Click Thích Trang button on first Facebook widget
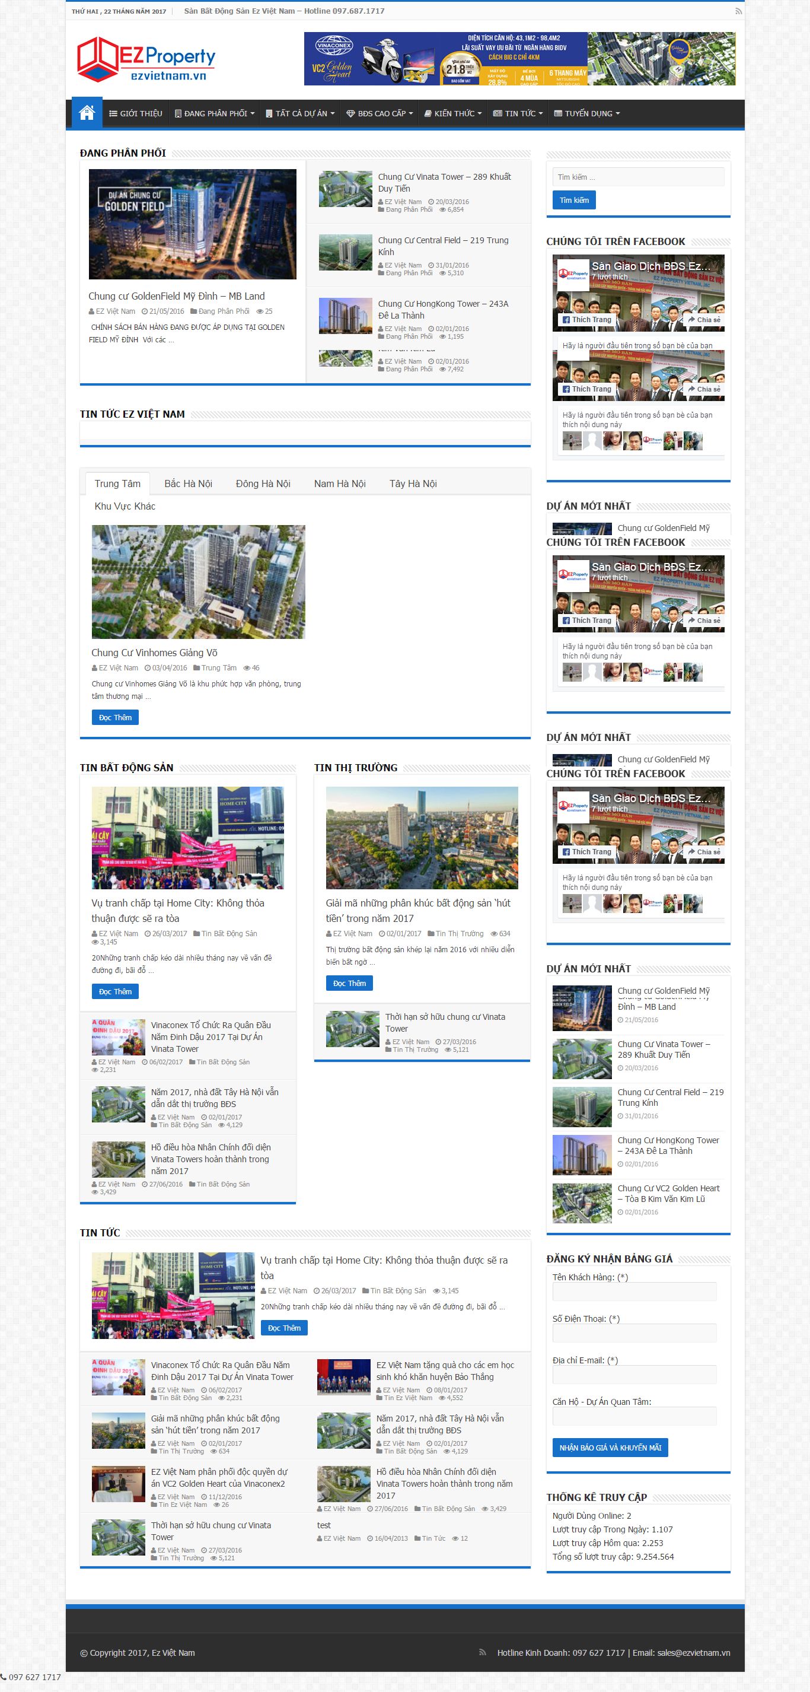 (587, 320)
